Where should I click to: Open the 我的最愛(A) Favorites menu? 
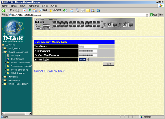pyautogui.click(x=34, y=6)
